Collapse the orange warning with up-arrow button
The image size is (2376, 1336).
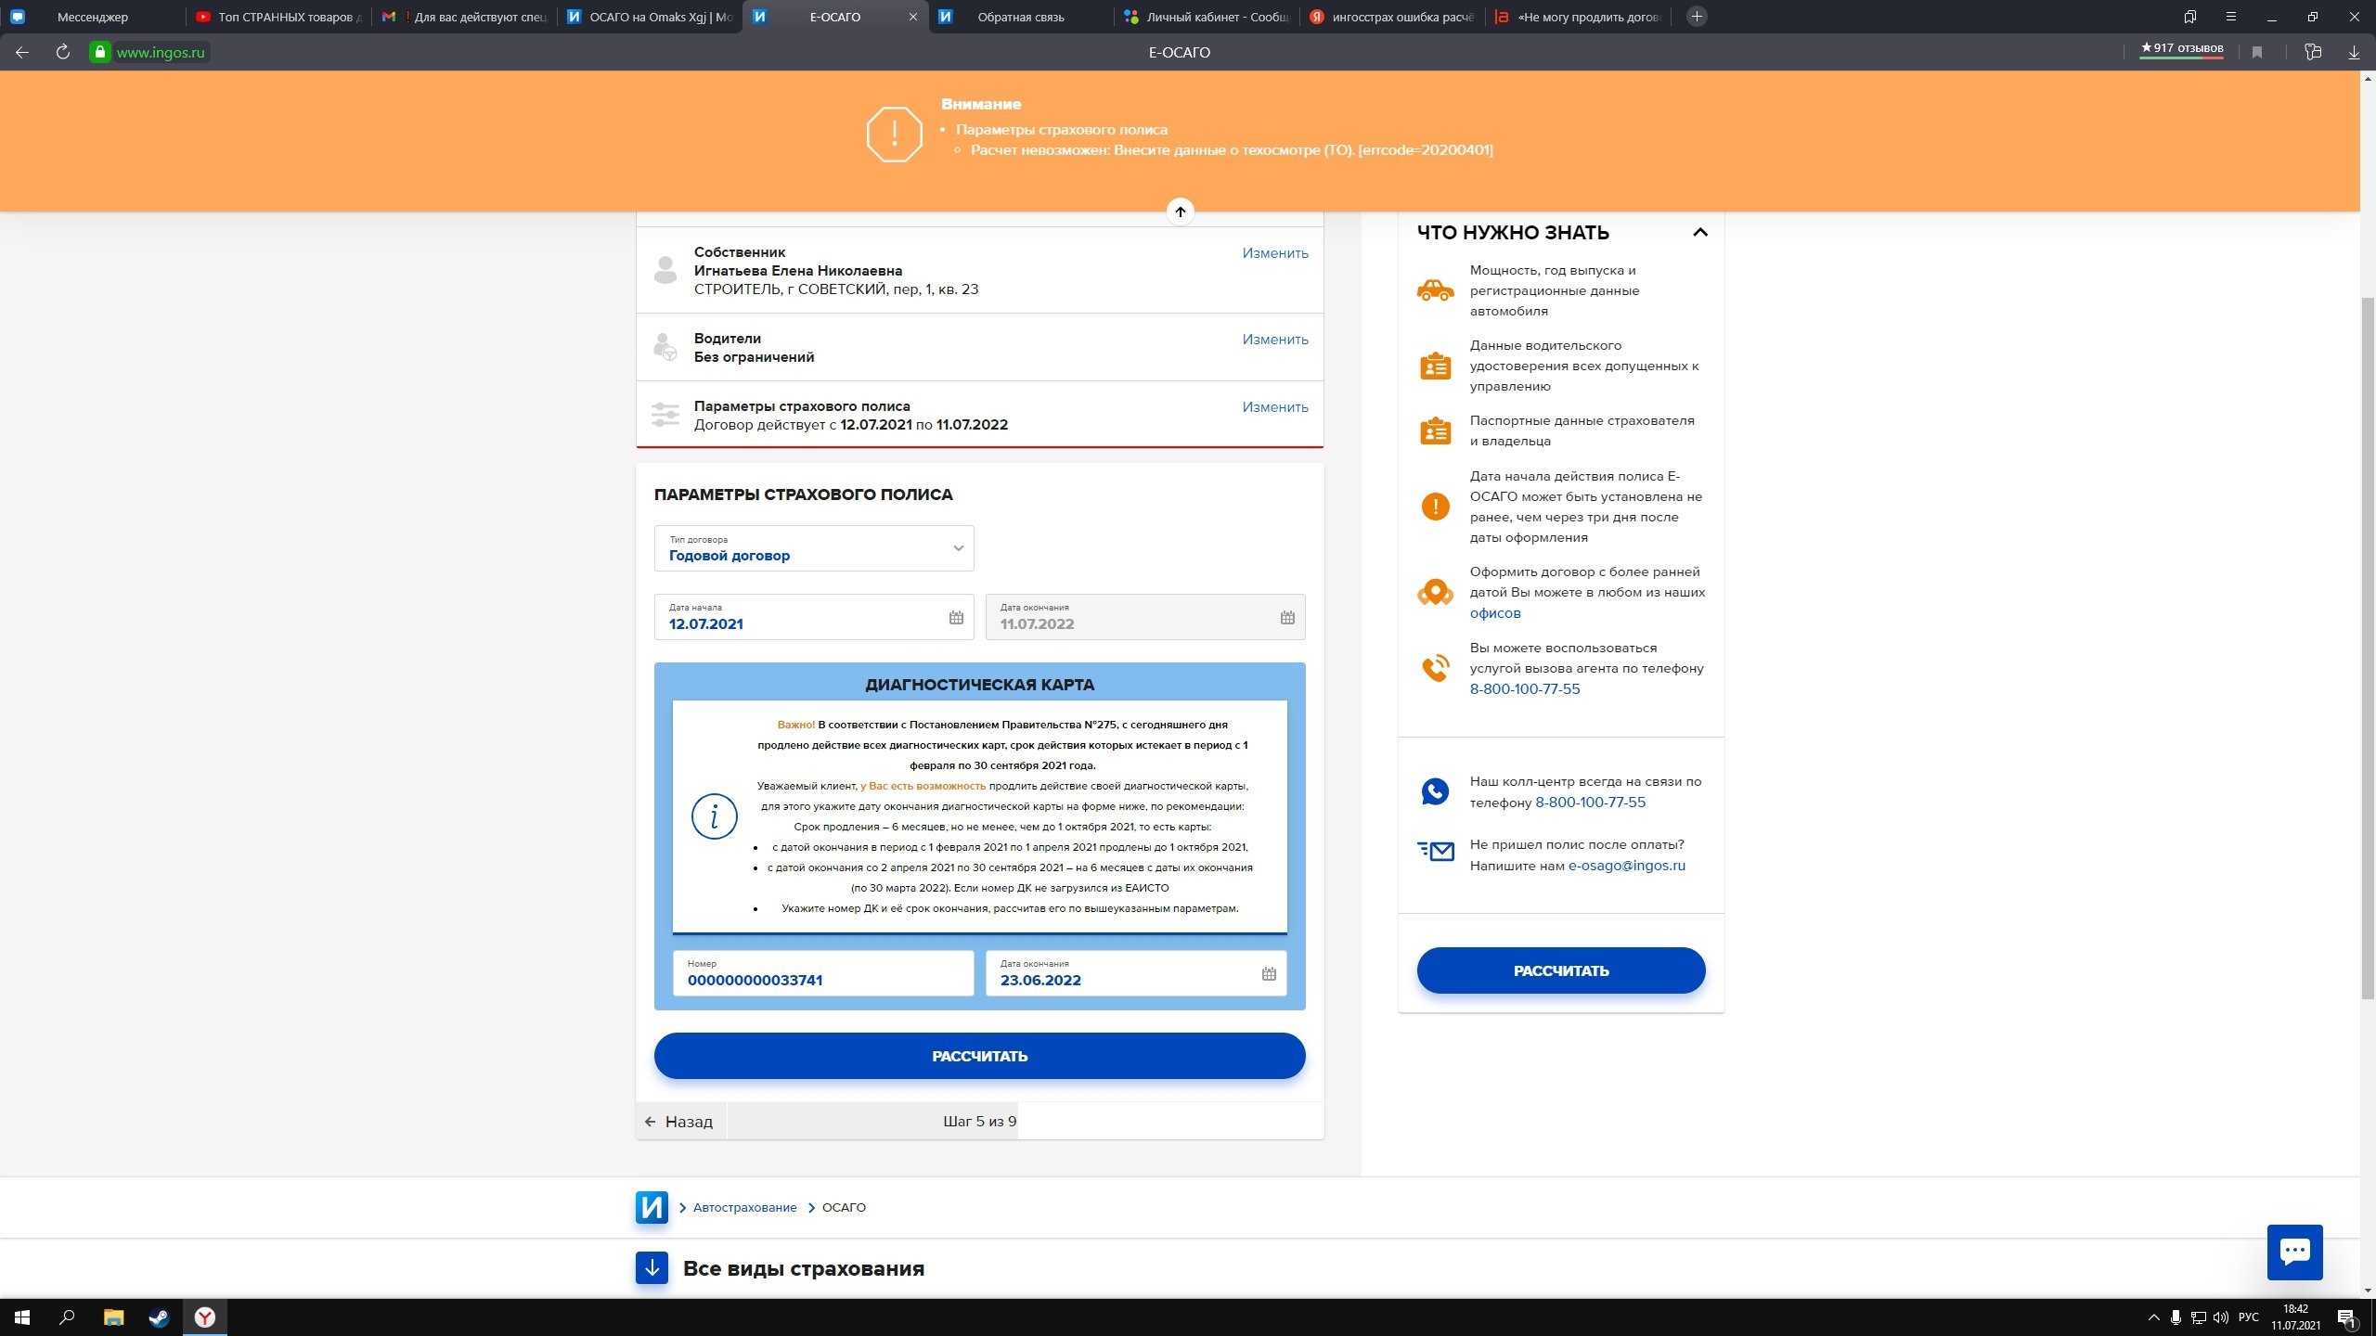[1180, 212]
